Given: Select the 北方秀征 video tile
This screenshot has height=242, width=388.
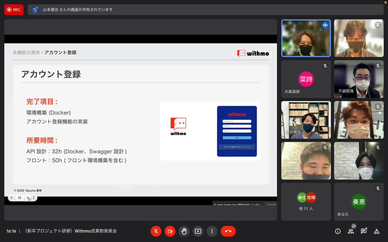Looking at the screenshot, I should (x=306, y=161).
